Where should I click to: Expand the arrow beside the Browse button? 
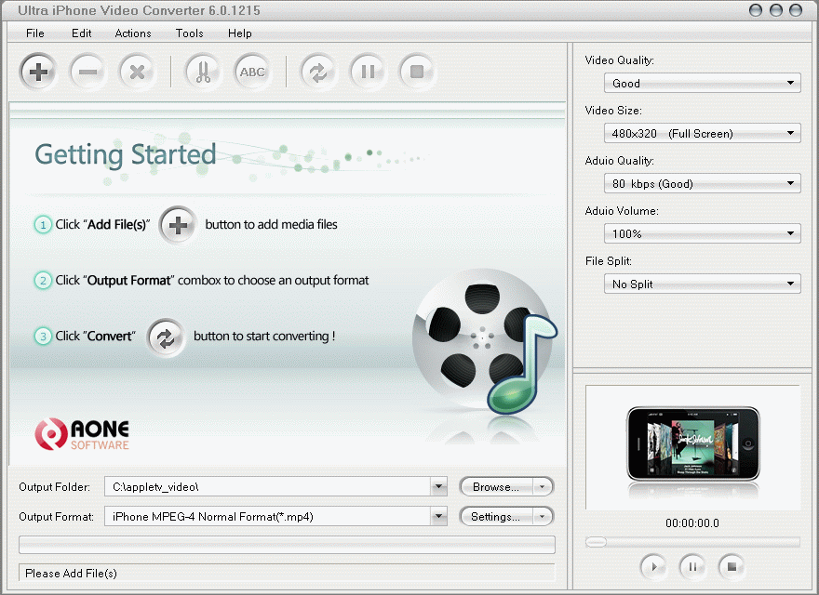tap(543, 487)
